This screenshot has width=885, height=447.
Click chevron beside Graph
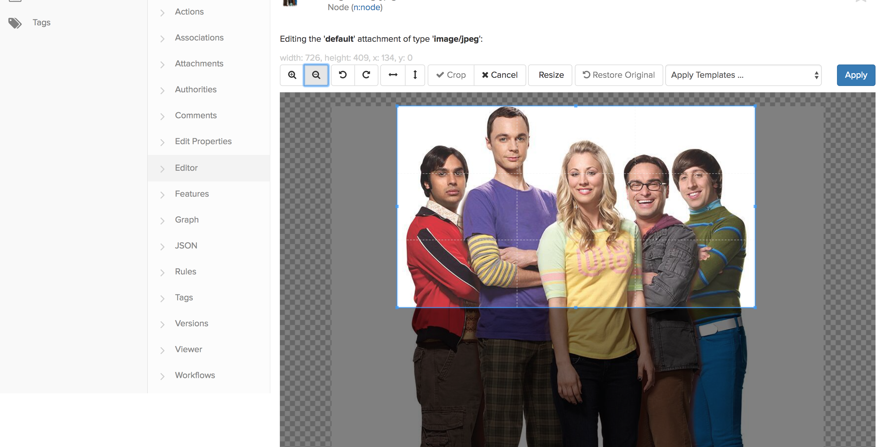point(162,221)
